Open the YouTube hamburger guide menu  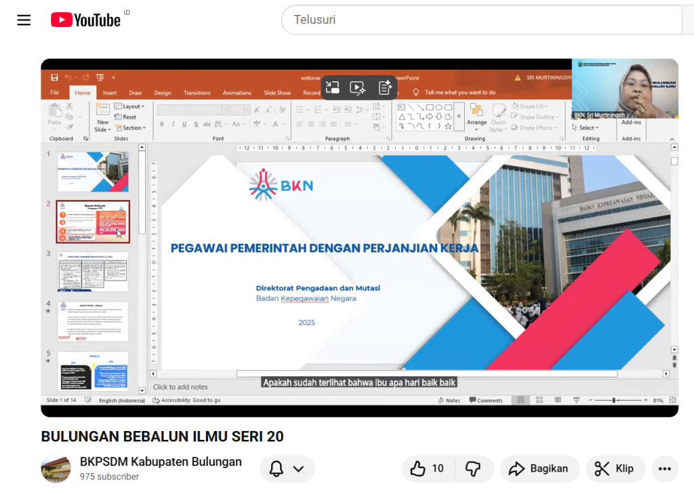point(24,20)
